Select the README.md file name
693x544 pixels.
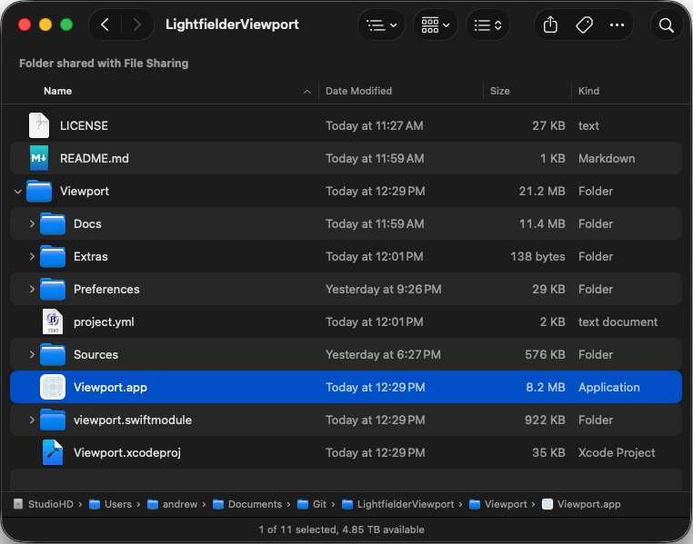point(95,158)
